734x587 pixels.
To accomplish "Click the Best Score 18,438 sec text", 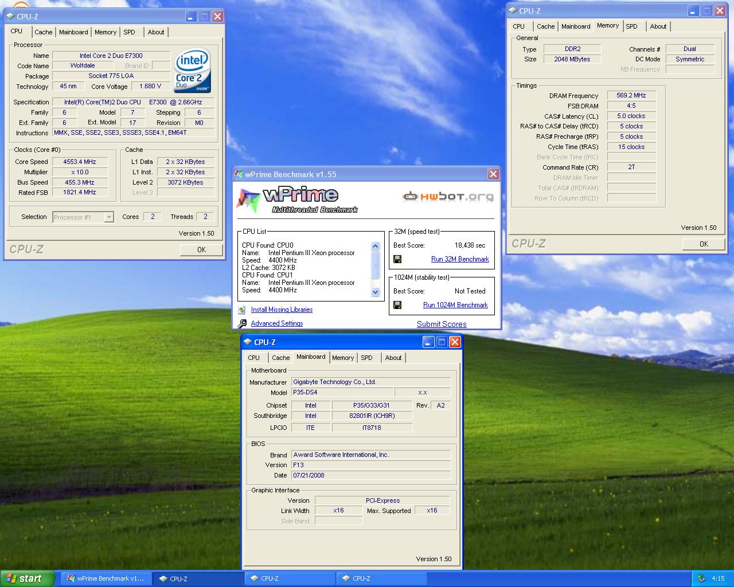I will (x=470, y=245).
